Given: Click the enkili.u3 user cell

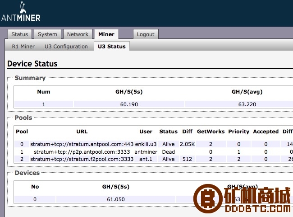Looking at the screenshot, I should coord(146,144).
